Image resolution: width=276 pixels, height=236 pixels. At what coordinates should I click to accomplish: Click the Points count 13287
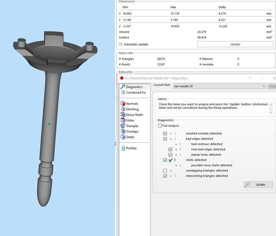pyautogui.click(x=161, y=64)
